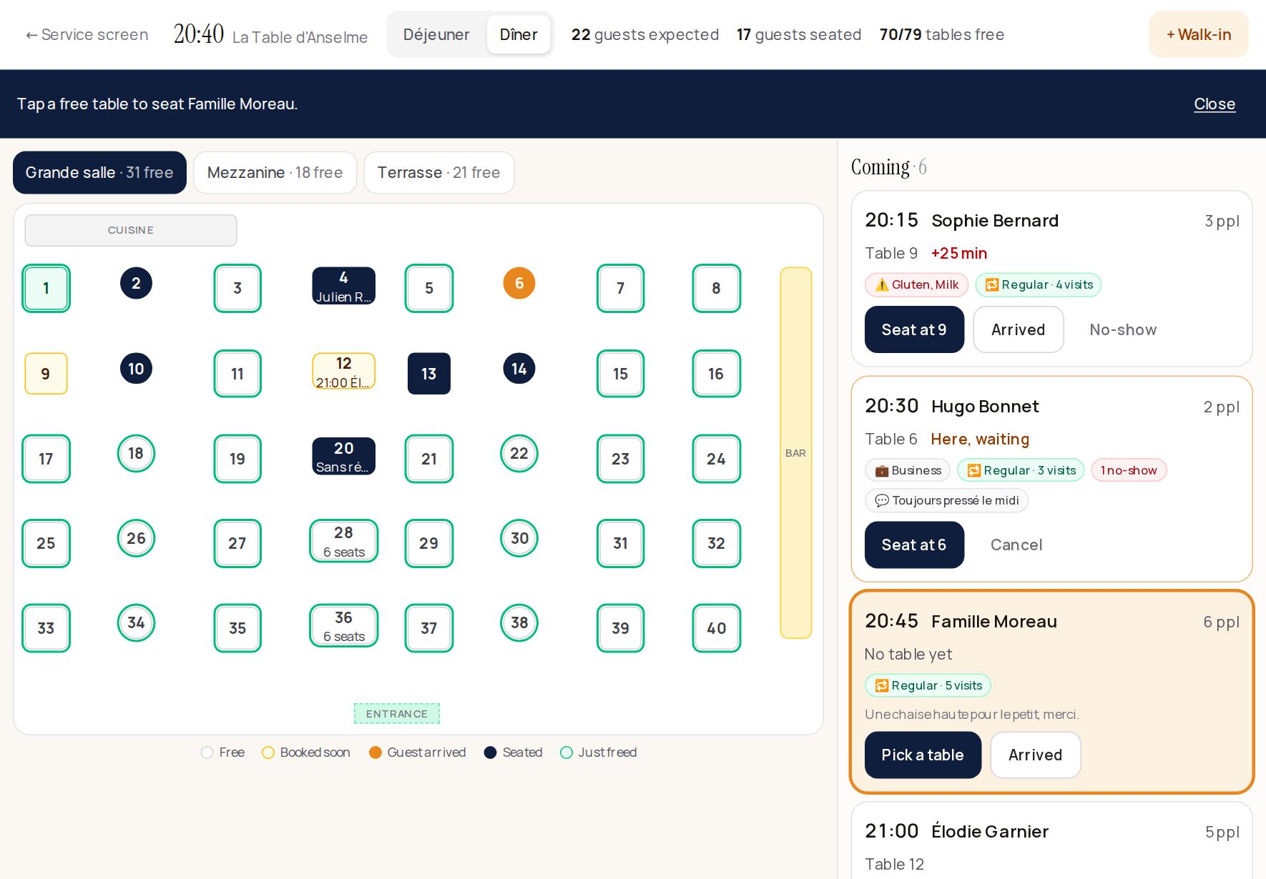Screen dimensions: 1266x879
Task: Click the Business tag on Hugo Bonnet
Action: click(x=908, y=470)
